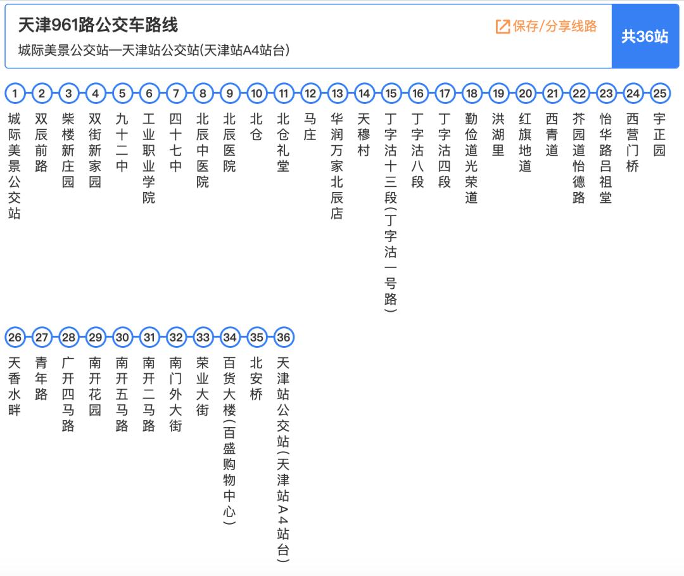The height and width of the screenshot is (576, 684).
Task: Select stop number 29 circle
Action: [96, 337]
